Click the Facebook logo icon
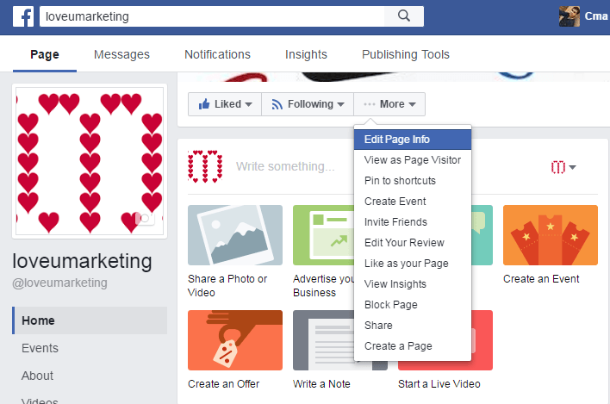This screenshot has width=610, height=404. [x=23, y=16]
